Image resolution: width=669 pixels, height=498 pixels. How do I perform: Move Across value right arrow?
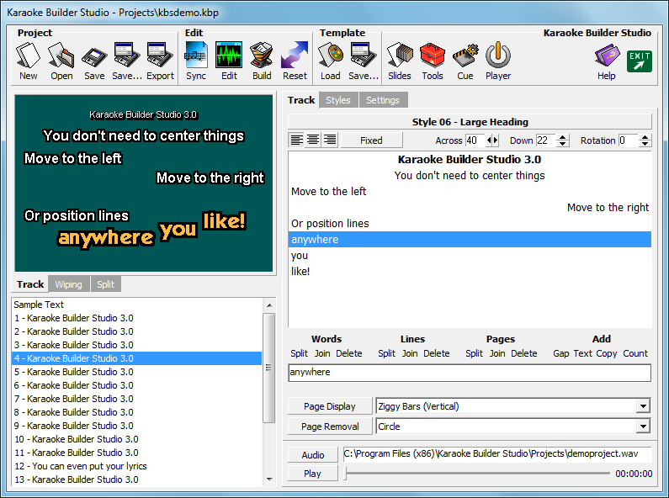click(x=496, y=140)
